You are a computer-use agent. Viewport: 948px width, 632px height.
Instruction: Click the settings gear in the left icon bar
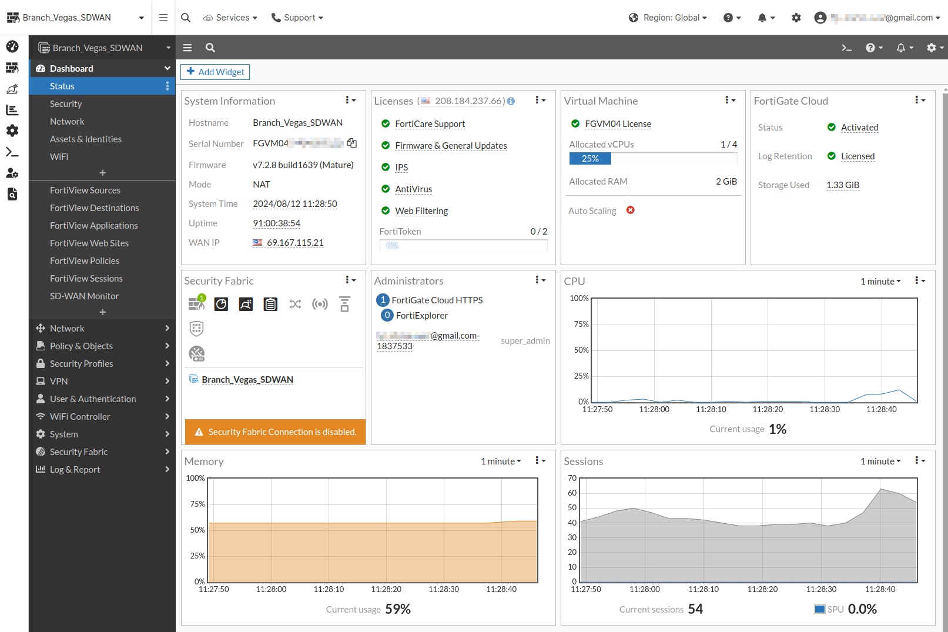[12, 131]
